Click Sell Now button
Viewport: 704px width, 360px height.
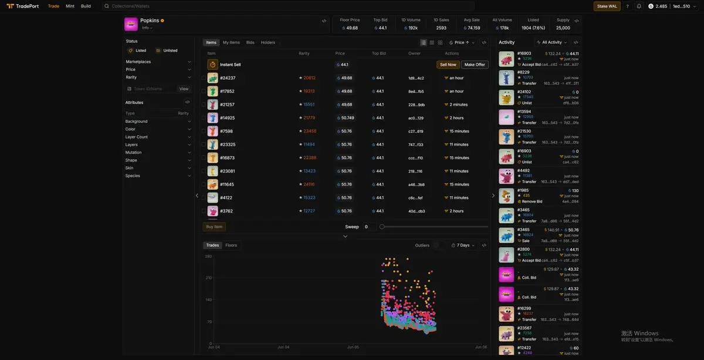pyautogui.click(x=448, y=65)
